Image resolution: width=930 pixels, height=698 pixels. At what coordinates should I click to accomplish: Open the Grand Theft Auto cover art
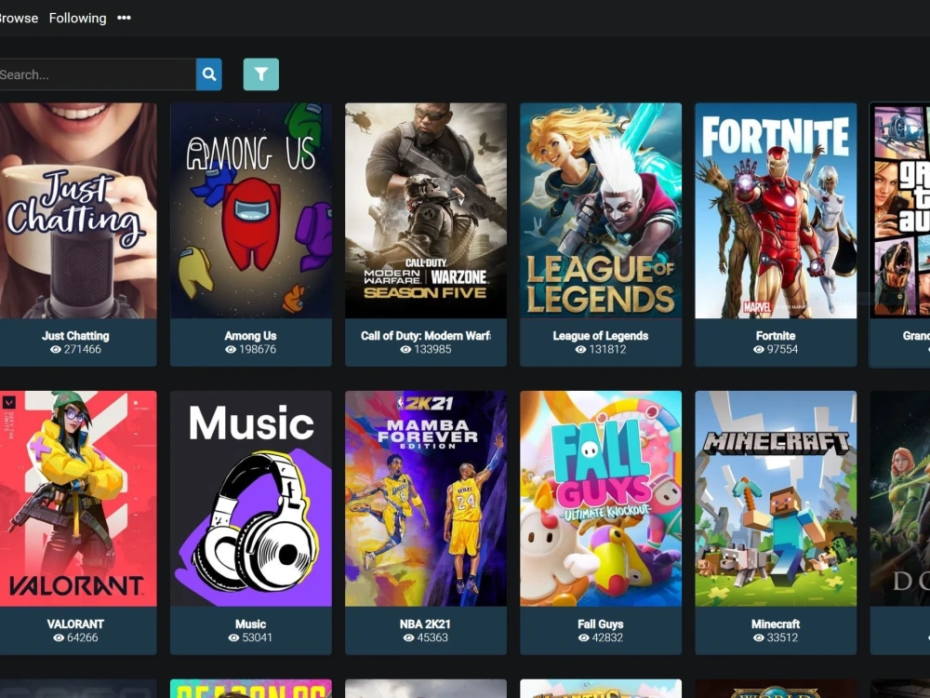coord(899,210)
